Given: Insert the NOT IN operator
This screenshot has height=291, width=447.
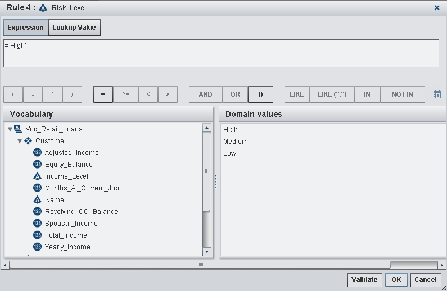Looking at the screenshot, I should [x=402, y=94].
